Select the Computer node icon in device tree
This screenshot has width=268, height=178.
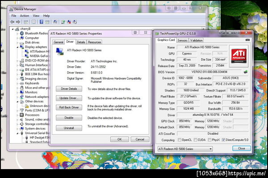tap(22, 38)
